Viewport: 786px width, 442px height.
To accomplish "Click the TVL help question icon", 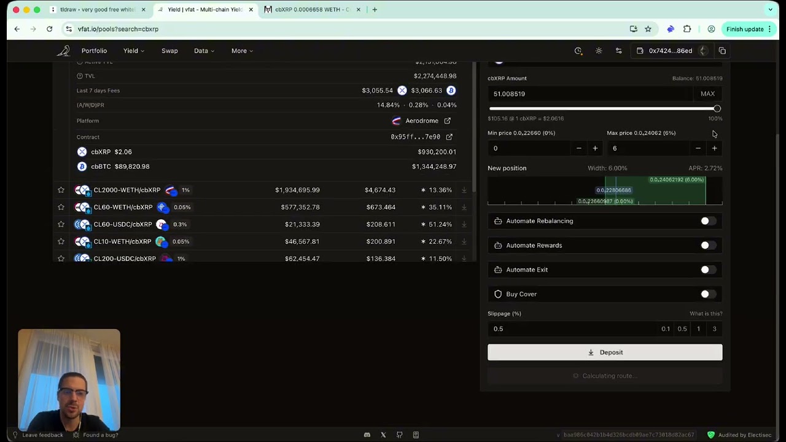I will pos(80,76).
